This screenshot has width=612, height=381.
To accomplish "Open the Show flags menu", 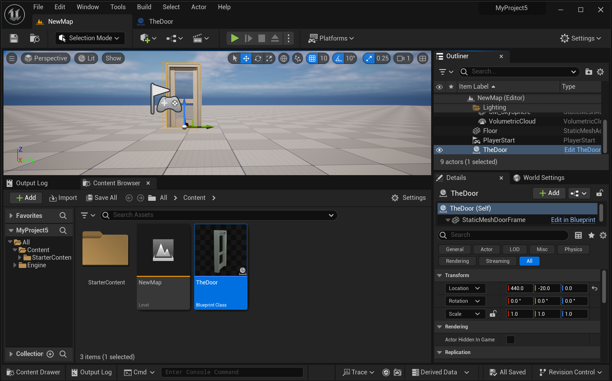I will [113, 58].
